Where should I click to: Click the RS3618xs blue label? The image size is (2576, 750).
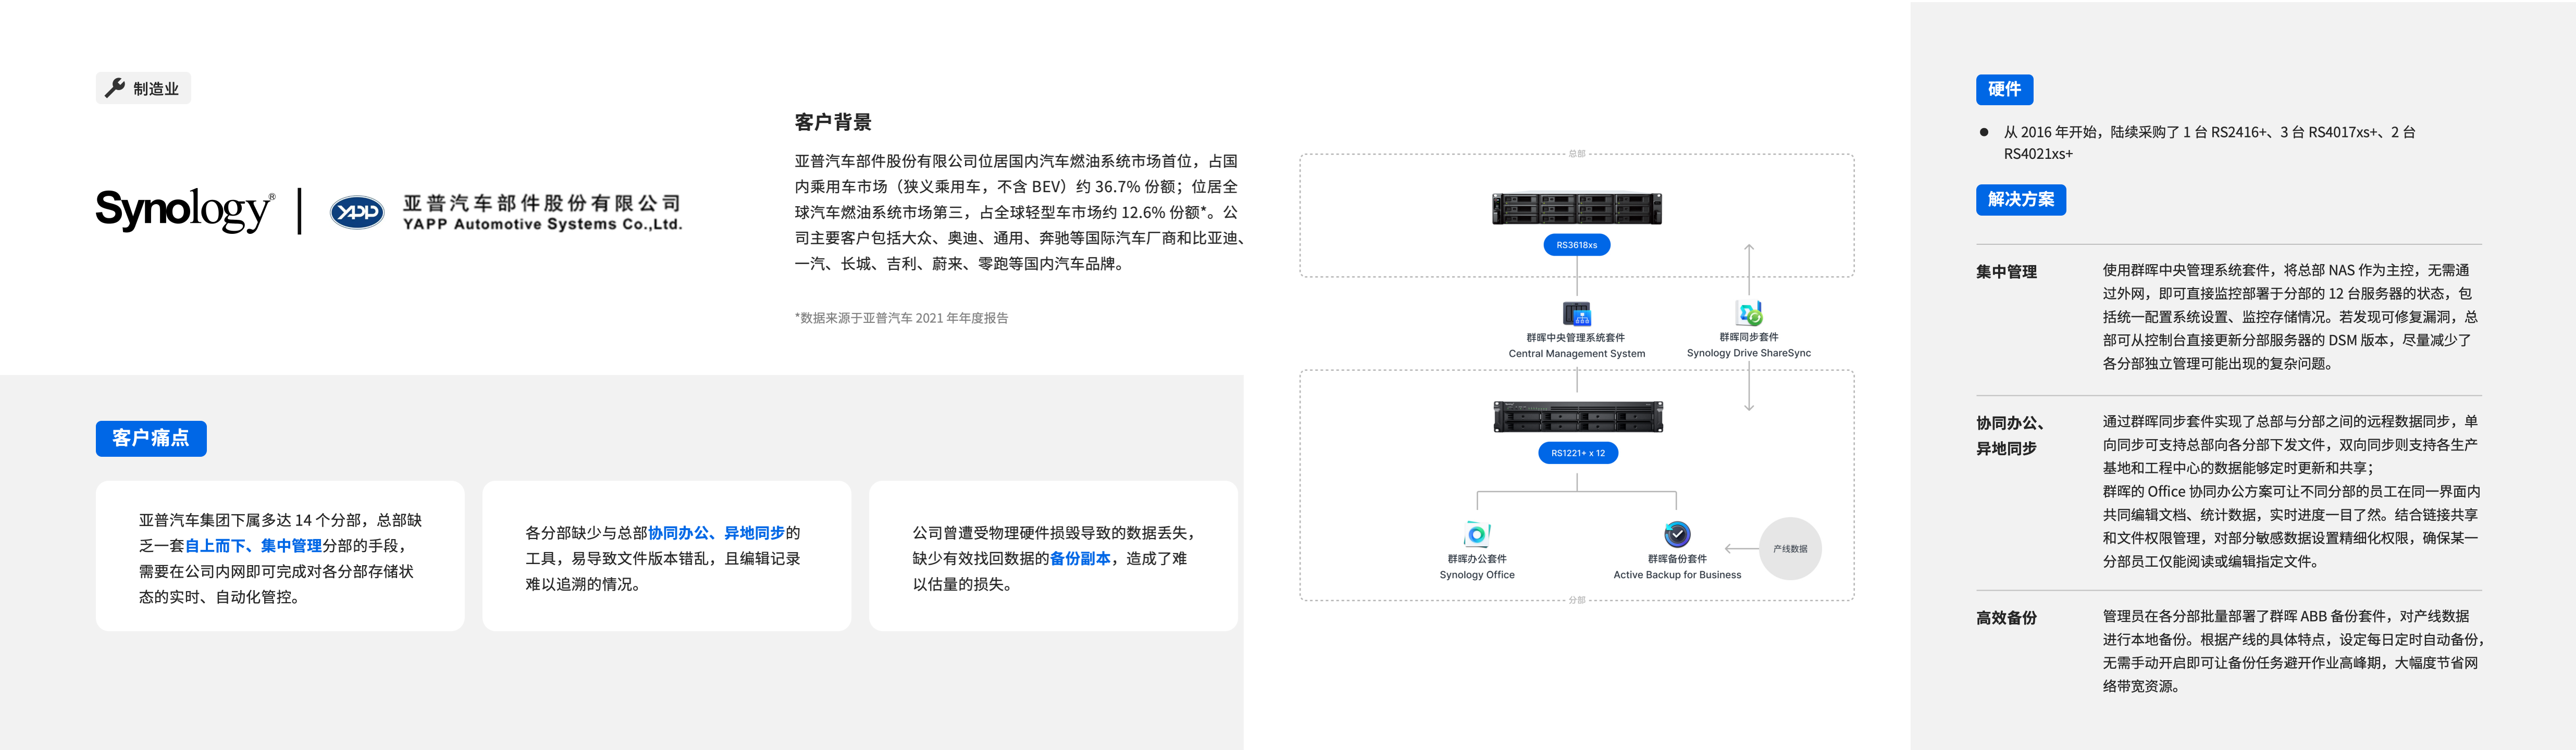[x=1577, y=245]
